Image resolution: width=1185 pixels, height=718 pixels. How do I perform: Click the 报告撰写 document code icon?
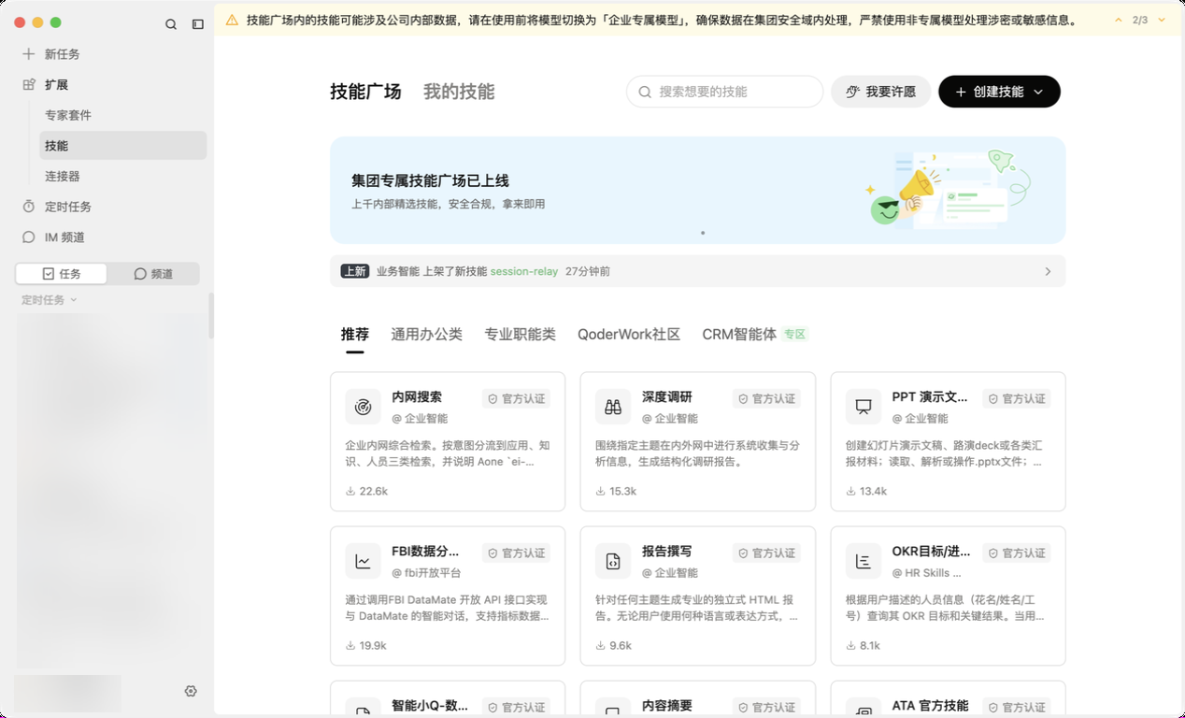click(x=613, y=561)
